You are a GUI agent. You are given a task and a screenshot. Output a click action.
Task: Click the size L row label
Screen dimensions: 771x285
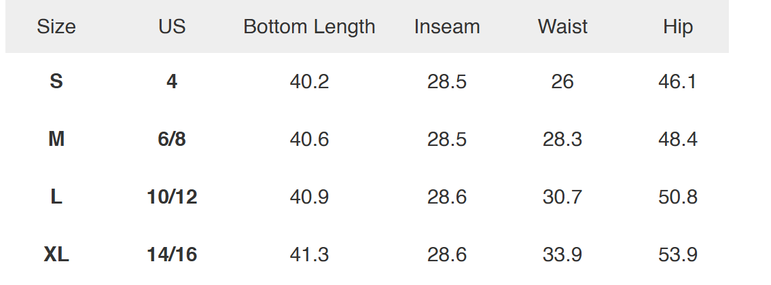pyautogui.click(x=56, y=197)
